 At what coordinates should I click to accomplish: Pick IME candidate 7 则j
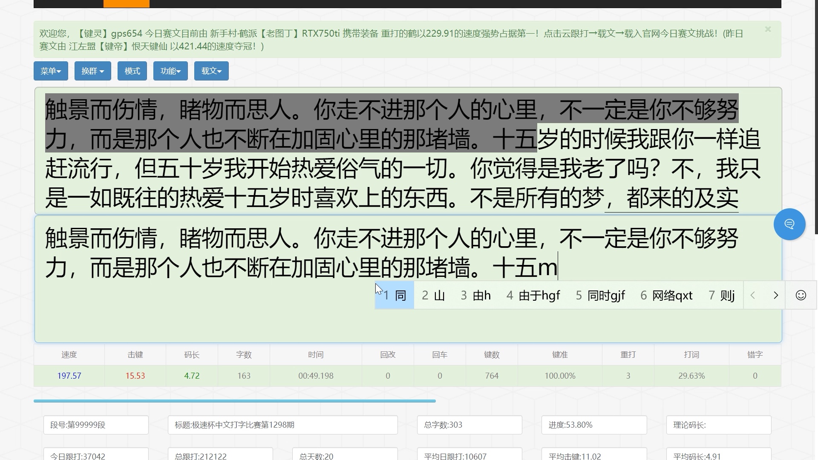click(x=721, y=295)
